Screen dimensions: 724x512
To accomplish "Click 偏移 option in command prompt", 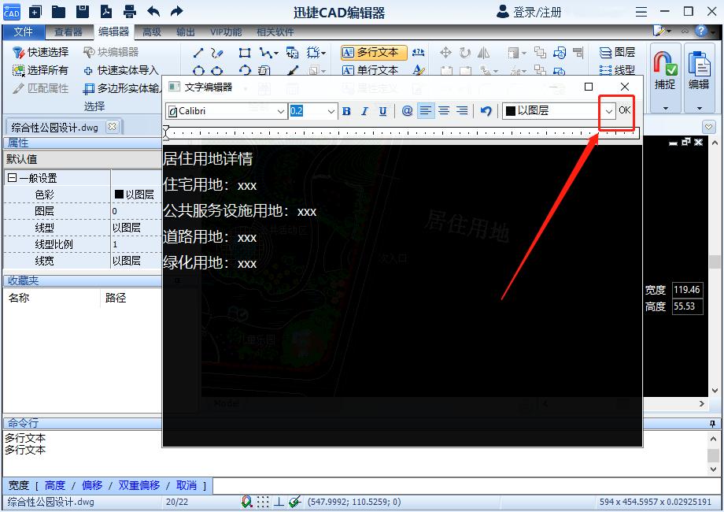I will click(92, 485).
